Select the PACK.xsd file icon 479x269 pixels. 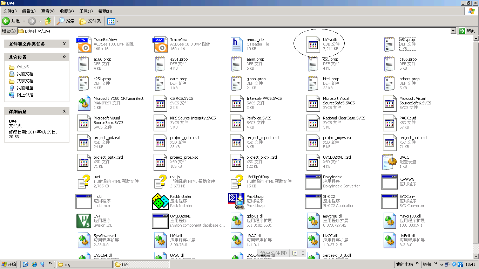coord(390,123)
